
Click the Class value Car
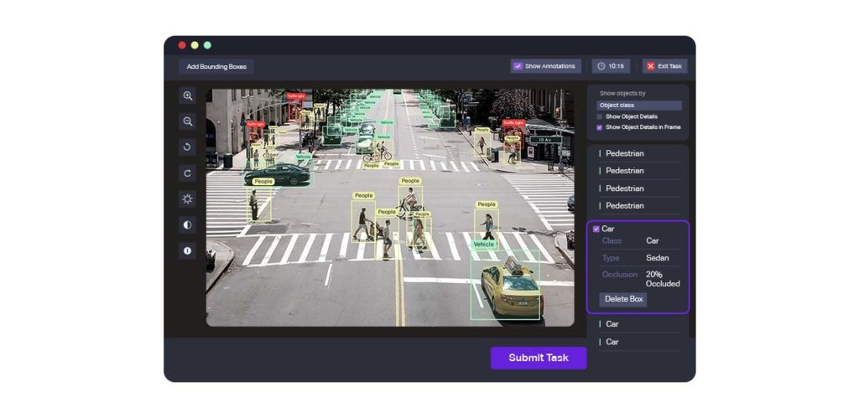(653, 240)
